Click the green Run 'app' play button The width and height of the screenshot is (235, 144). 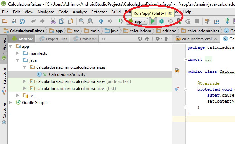[153, 21]
